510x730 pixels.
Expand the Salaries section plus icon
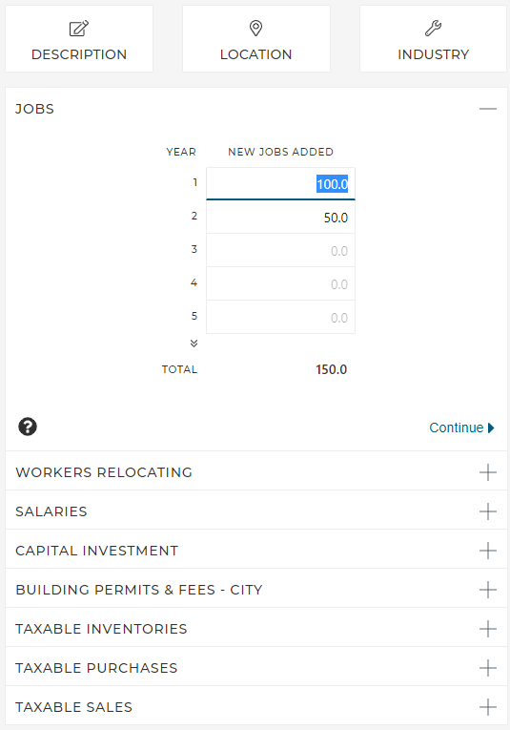(x=488, y=511)
